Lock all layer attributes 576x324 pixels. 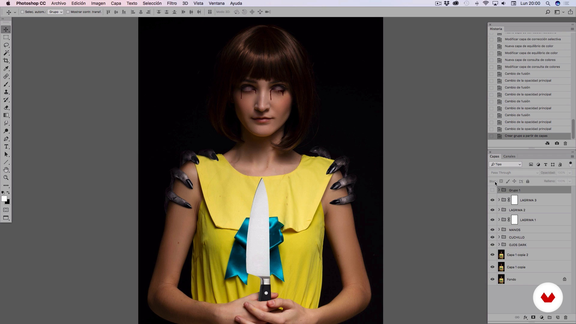(528, 181)
